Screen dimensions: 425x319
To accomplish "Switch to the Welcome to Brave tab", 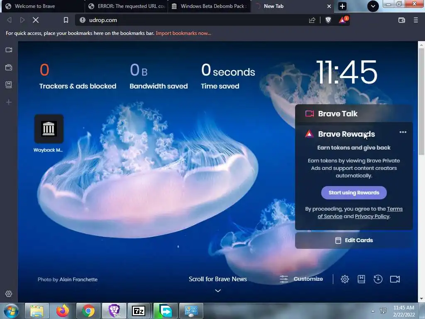I will click(x=43, y=6).
